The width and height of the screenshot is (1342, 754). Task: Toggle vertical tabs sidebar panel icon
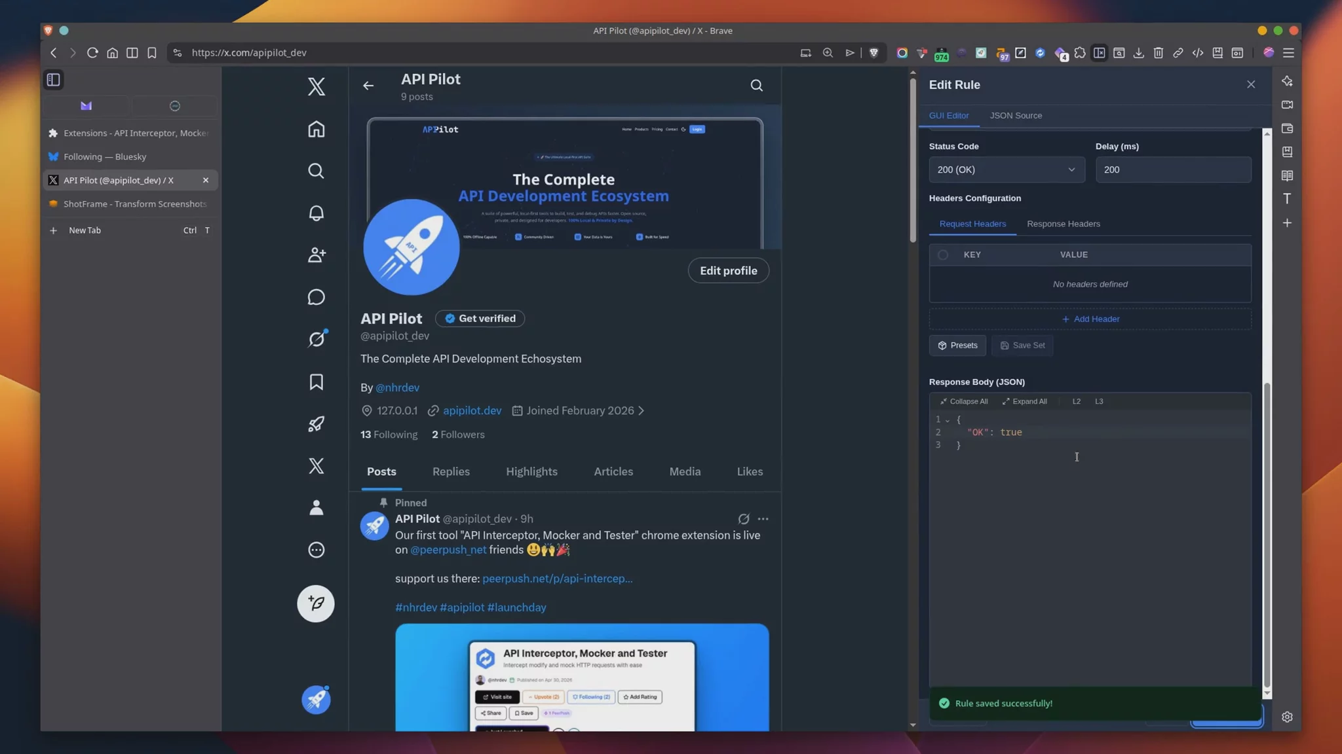(54, 80)
